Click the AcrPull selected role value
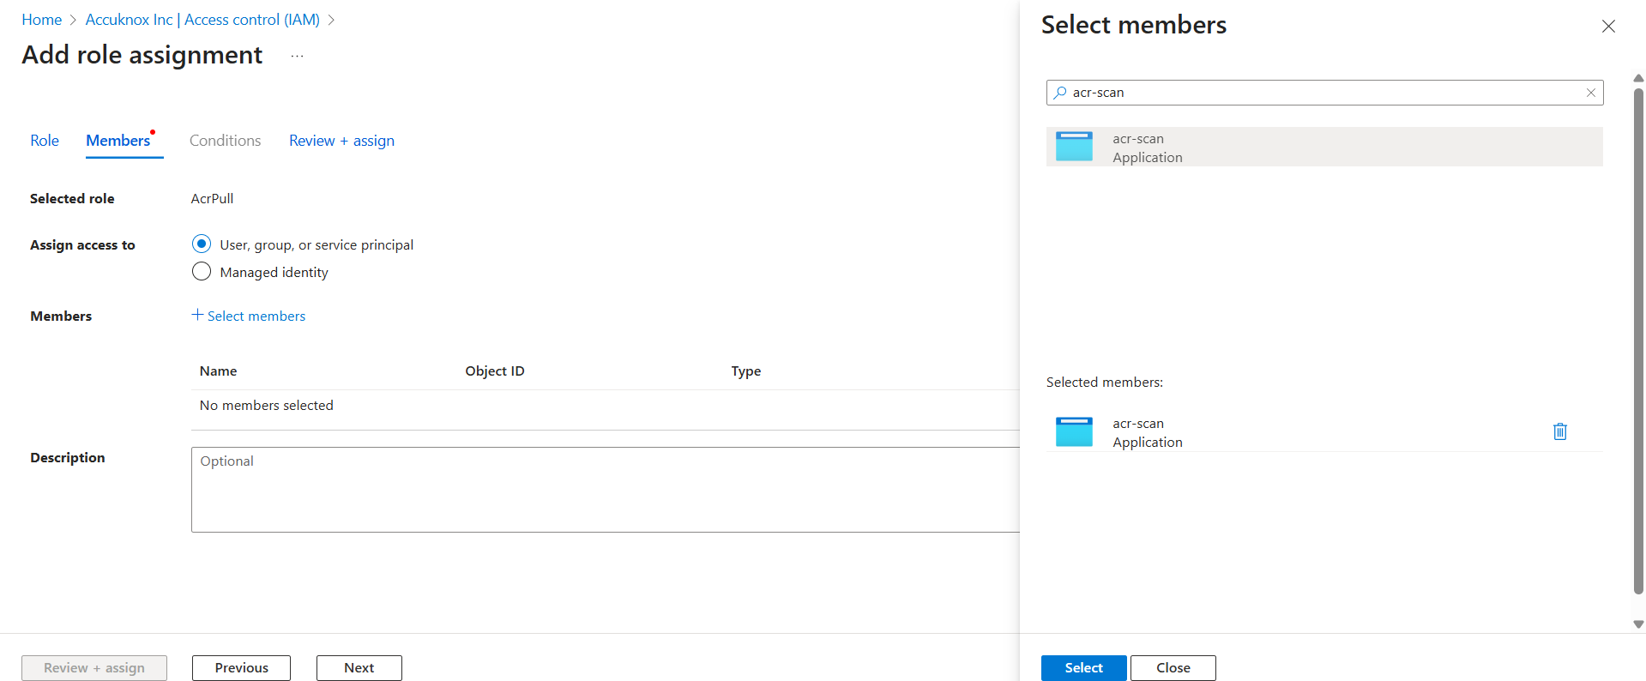Image resolution: width=1646 pixels, height=681 pixels. (212, 198)
